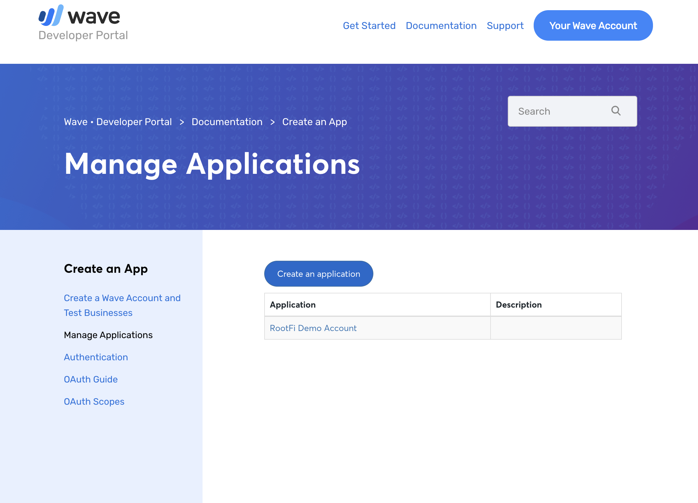Image resolution: width=698 pixels, height=503 pixels.
Task: Click the Description column header
Action: (519, 305)
